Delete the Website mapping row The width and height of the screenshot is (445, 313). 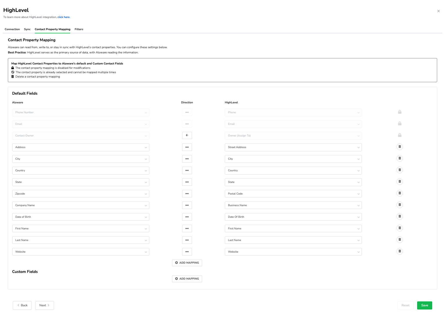[400, 251]
